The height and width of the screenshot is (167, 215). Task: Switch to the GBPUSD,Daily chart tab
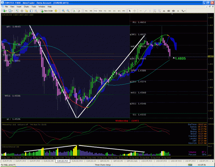[132, 161]
